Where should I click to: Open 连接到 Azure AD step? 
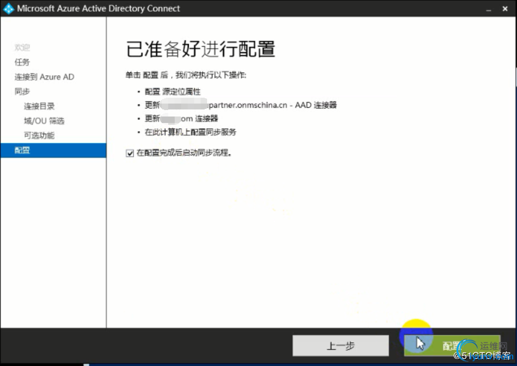tap(44, 77)
